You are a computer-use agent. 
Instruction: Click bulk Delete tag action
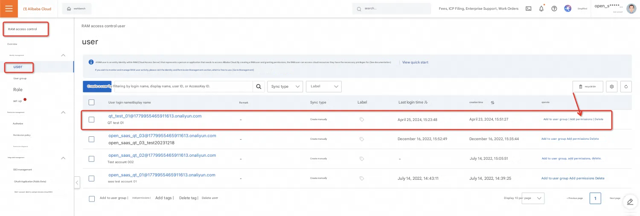coord(188,198)
